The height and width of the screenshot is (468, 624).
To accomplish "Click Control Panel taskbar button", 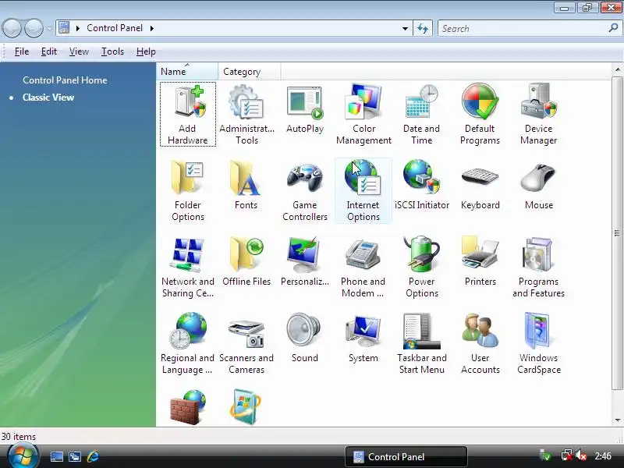I will (406, 456).
